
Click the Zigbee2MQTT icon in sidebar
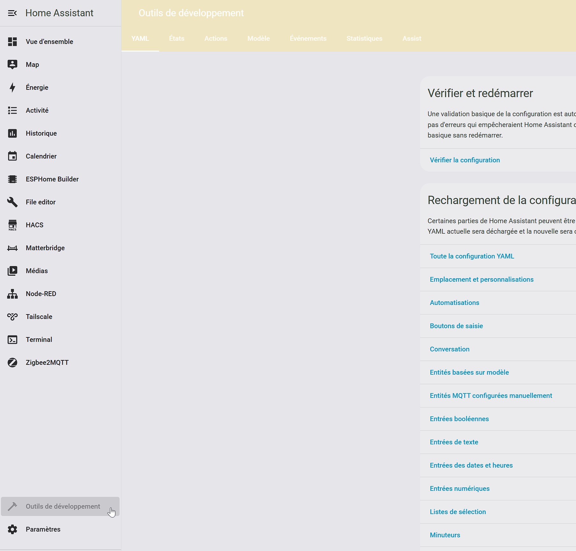pos(12,363)
